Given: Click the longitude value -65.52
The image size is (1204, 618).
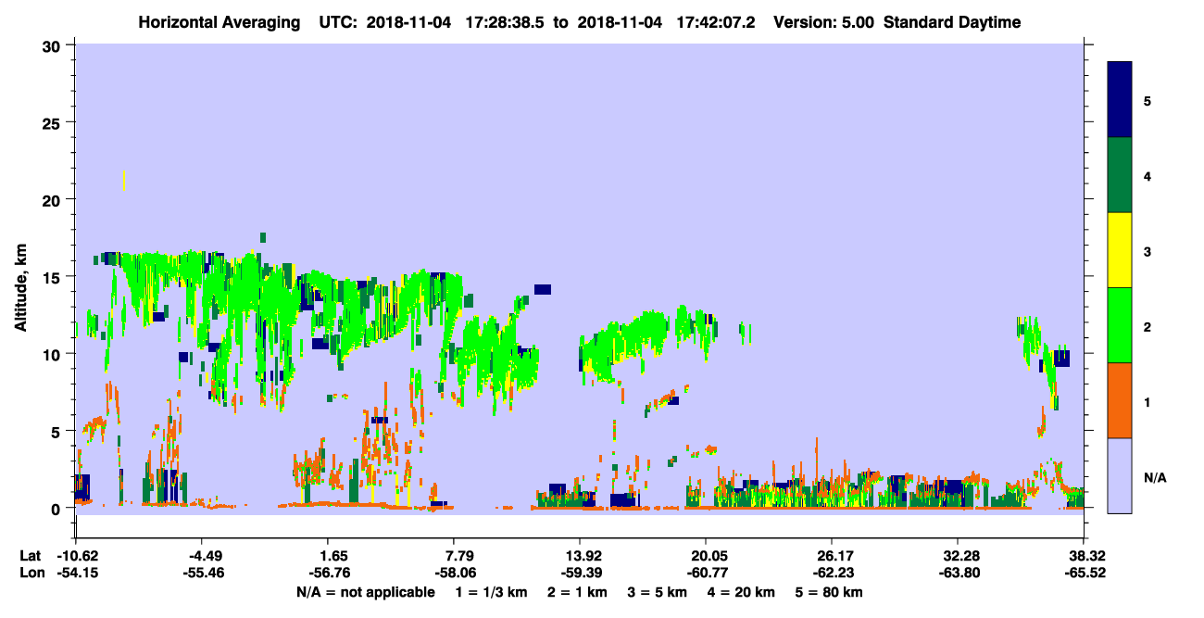Looking at the screenshot, I should click(x=1084, y=574).
